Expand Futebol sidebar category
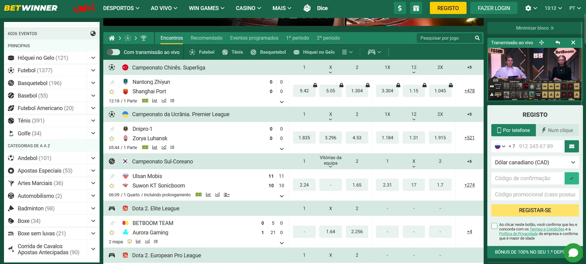586x264 pixels. [93, 70]
